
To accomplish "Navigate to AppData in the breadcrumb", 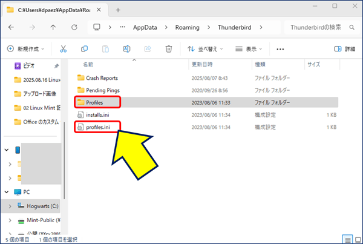I will click(145, 27).
